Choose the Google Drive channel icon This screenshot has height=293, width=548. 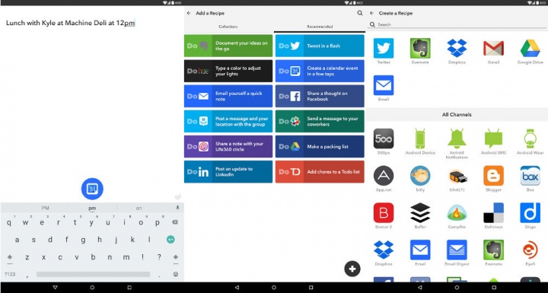530,48
